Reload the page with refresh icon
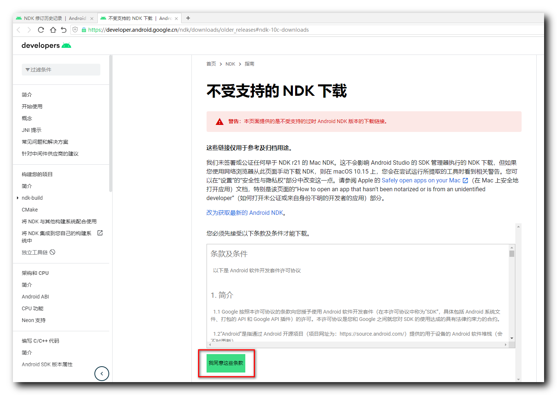The image size is (557, 395). (x=41, y=30)
